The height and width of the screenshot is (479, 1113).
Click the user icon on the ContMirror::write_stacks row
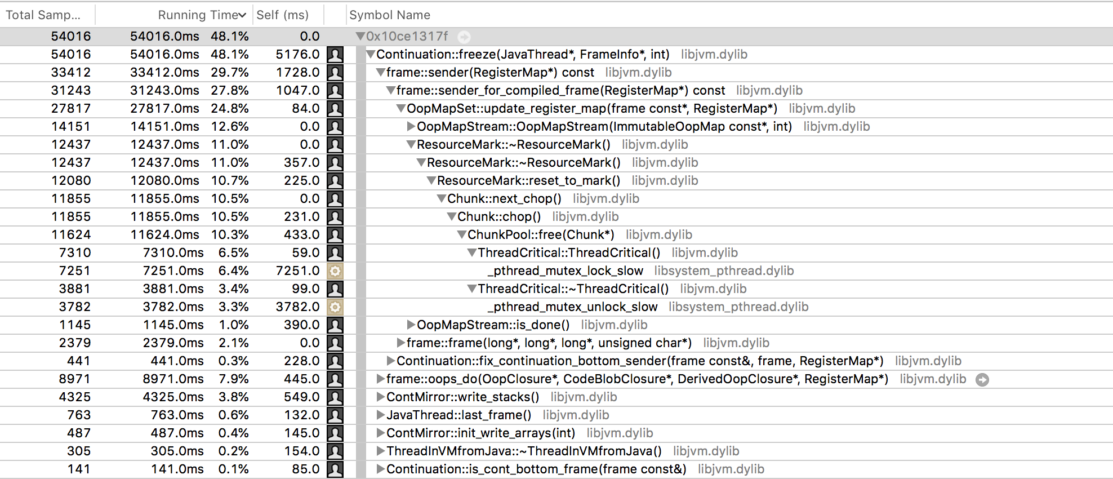pos(335,397)
